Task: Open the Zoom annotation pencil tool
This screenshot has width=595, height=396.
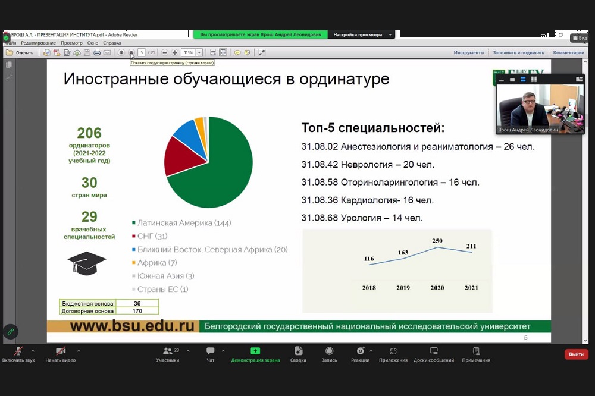Action: coord(10,331)
